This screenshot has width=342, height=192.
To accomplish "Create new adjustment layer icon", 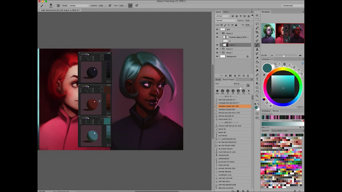I will click(235, 76).
